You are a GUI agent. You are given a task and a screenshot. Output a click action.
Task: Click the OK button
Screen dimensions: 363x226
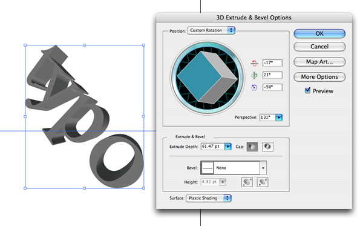[x=319, y=33]
